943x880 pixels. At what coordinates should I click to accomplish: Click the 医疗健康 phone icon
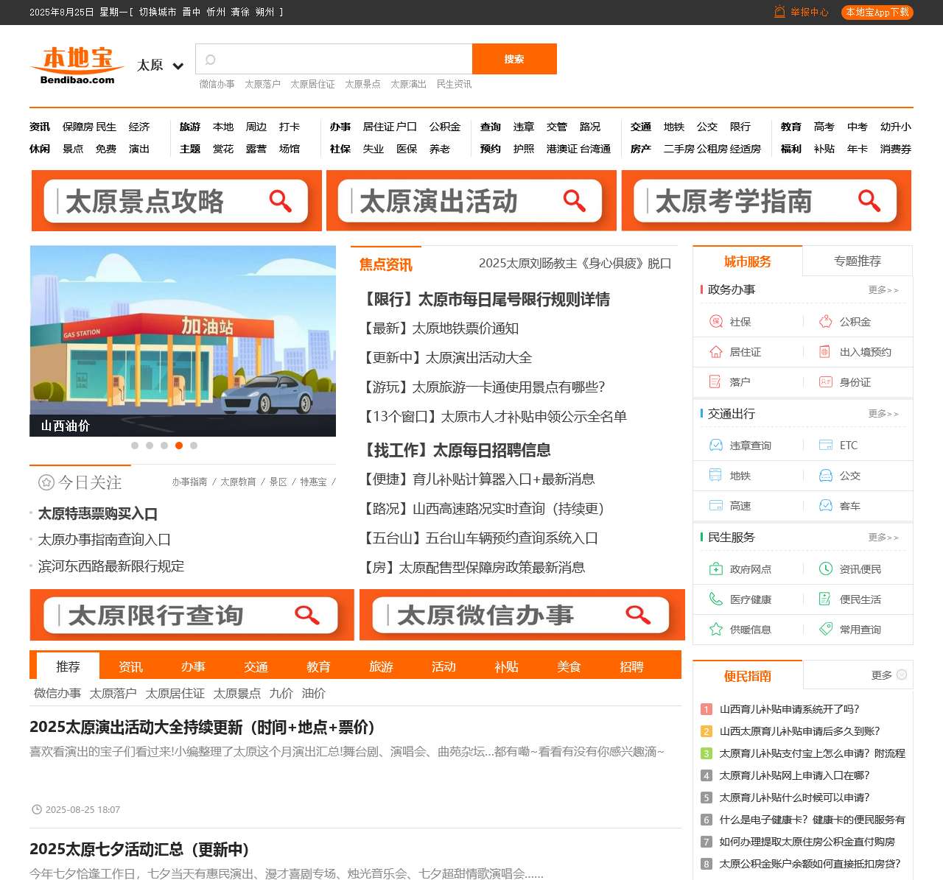pos(714,599)
